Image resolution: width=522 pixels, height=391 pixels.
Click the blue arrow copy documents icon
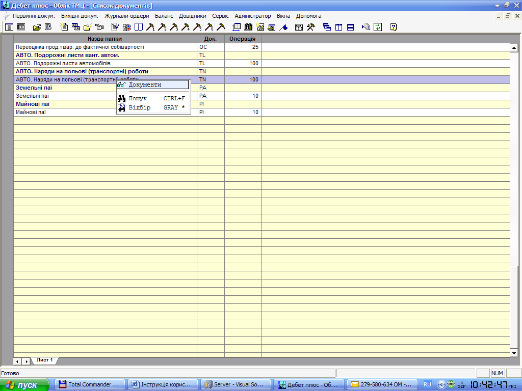click(x=366, y=27)
